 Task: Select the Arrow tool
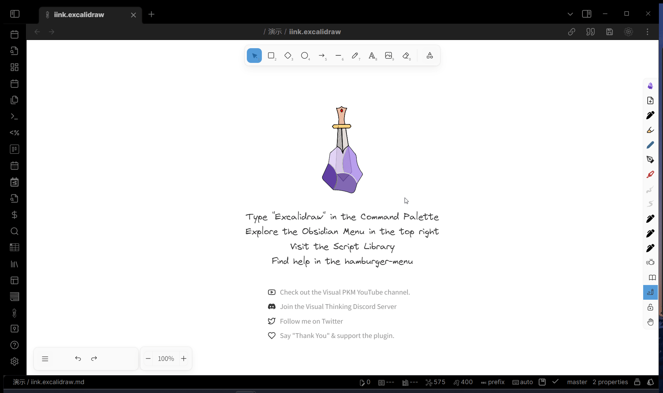(322, 56)
